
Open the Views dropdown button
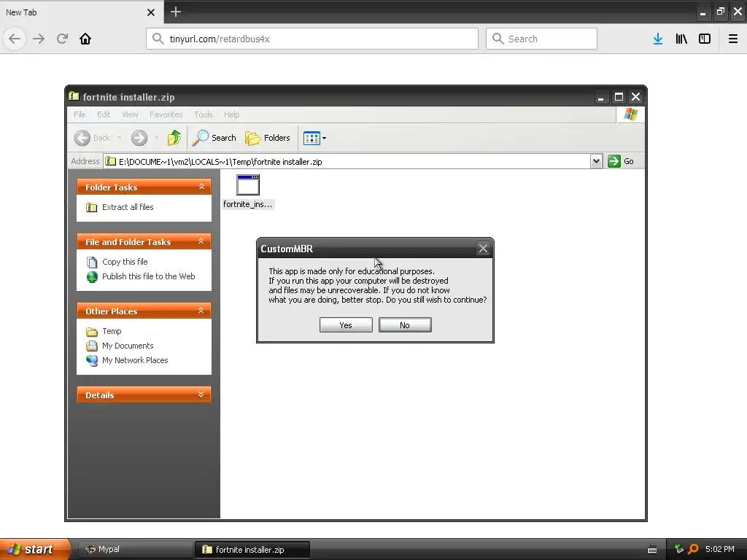[x=314, y=138]
